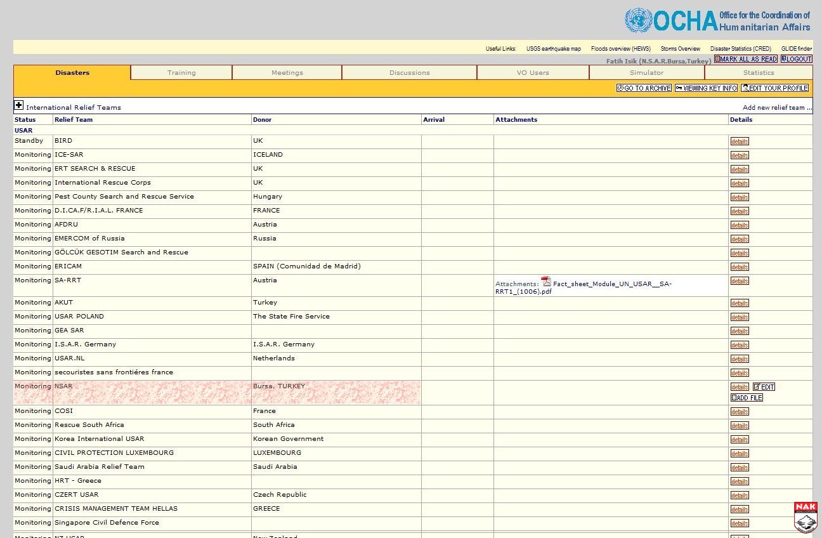Image resolution: width=822 pixels, height=538 pixels.
Task: Open the Simulator tab
Action: [x=647, y=72]
